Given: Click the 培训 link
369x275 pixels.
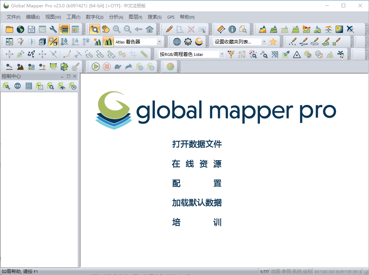Looking at the screenshot, I should [x=197, y=222].
